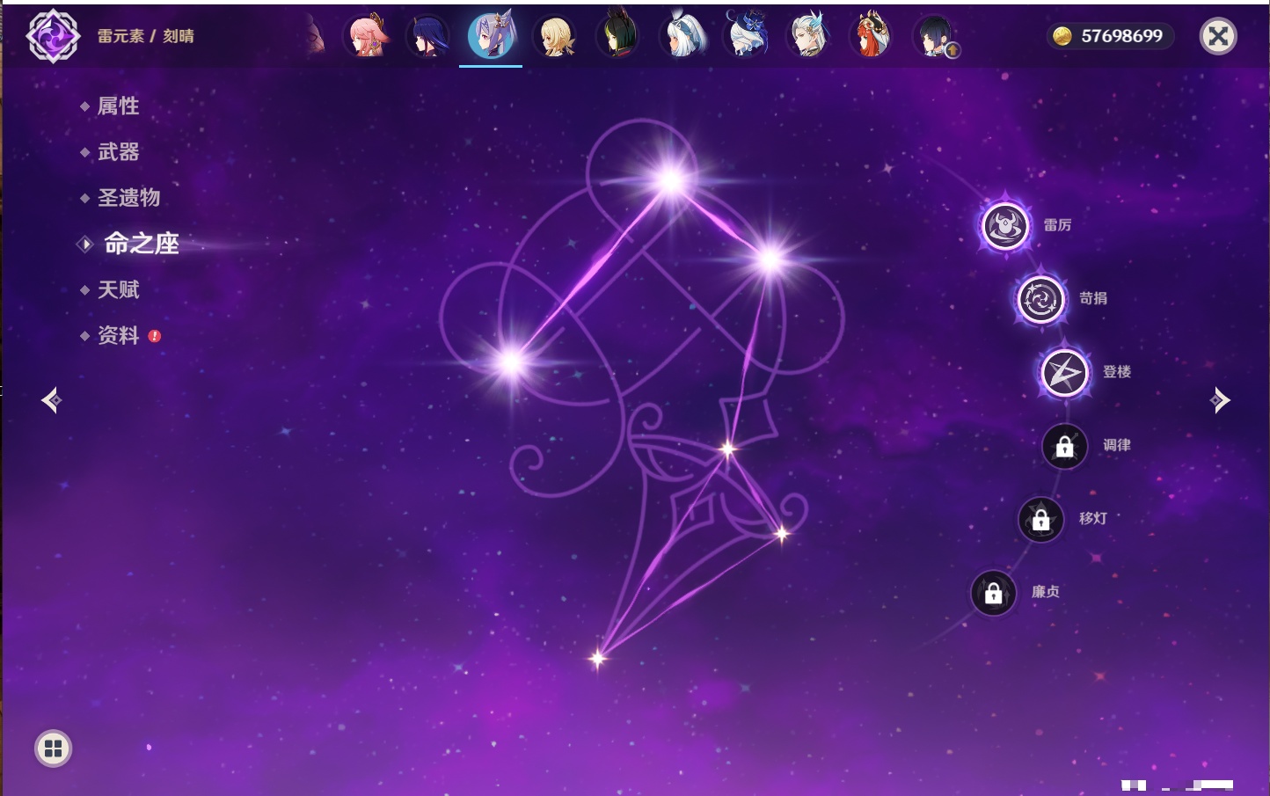The width and height of the screenshot is (1270, 796).
Task: Go to the previous character with left arrow
Action: coord(51,400)
